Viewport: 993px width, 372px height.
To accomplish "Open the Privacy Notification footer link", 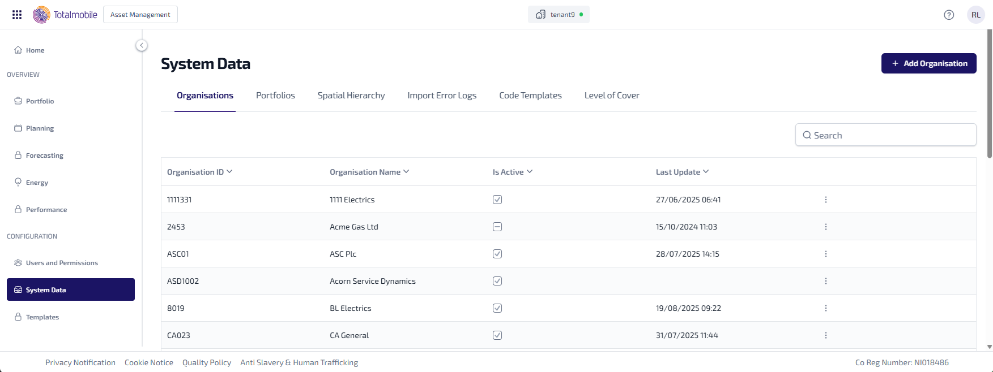I will click(80, 362).
